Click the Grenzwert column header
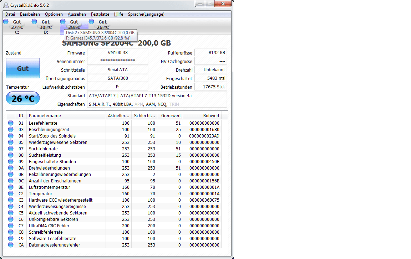Image resolution: width=411 pixels, height=259 pixels. (170, 115)
